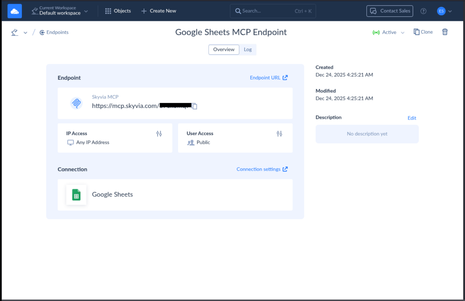Copy the endpoint URL with copy icon
Viewport: 465px width, 301px height.
[x=194, y=106]
